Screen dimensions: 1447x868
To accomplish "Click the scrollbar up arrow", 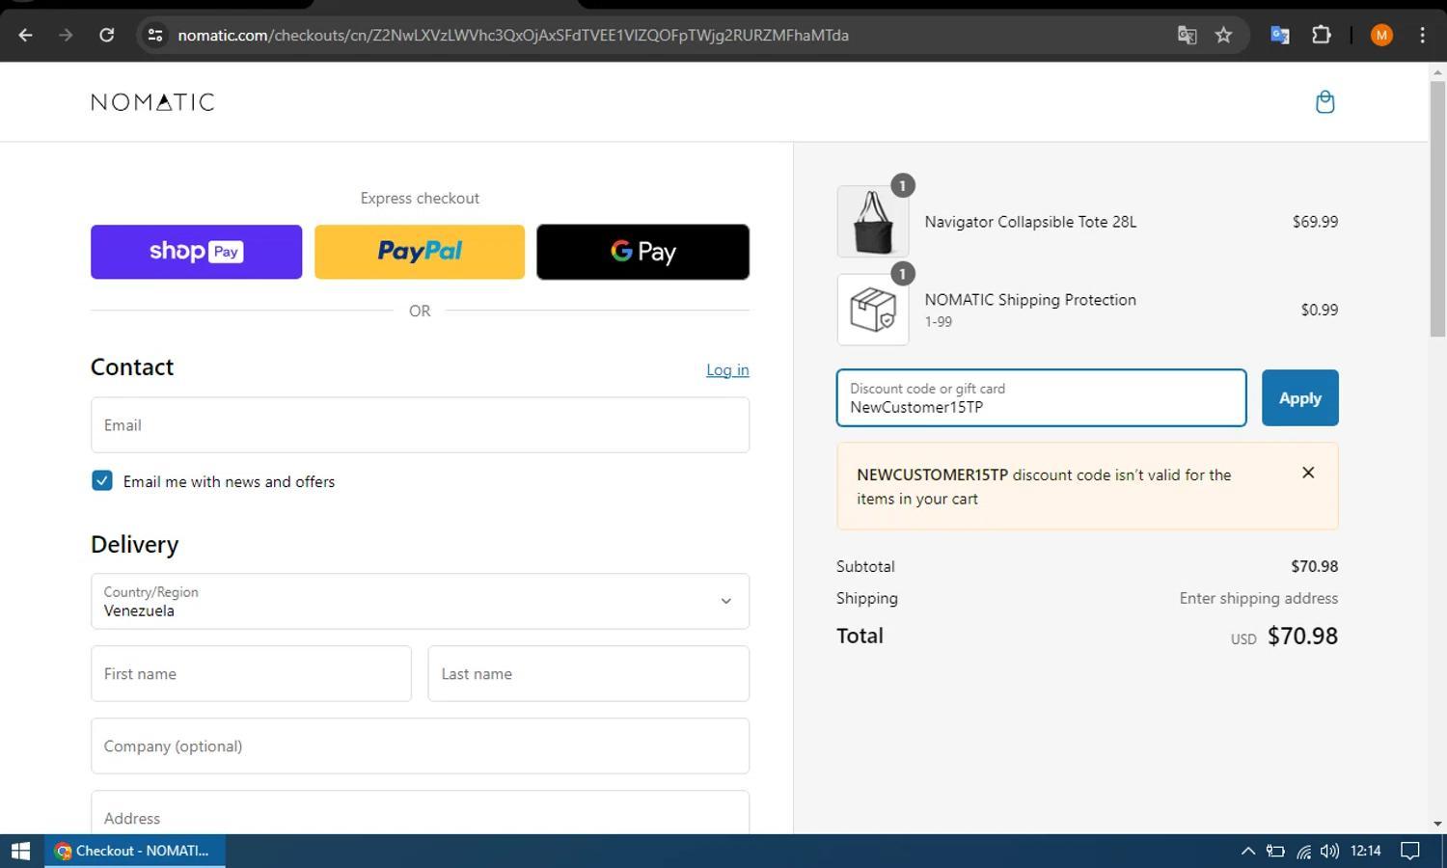I will point(1437,72).
